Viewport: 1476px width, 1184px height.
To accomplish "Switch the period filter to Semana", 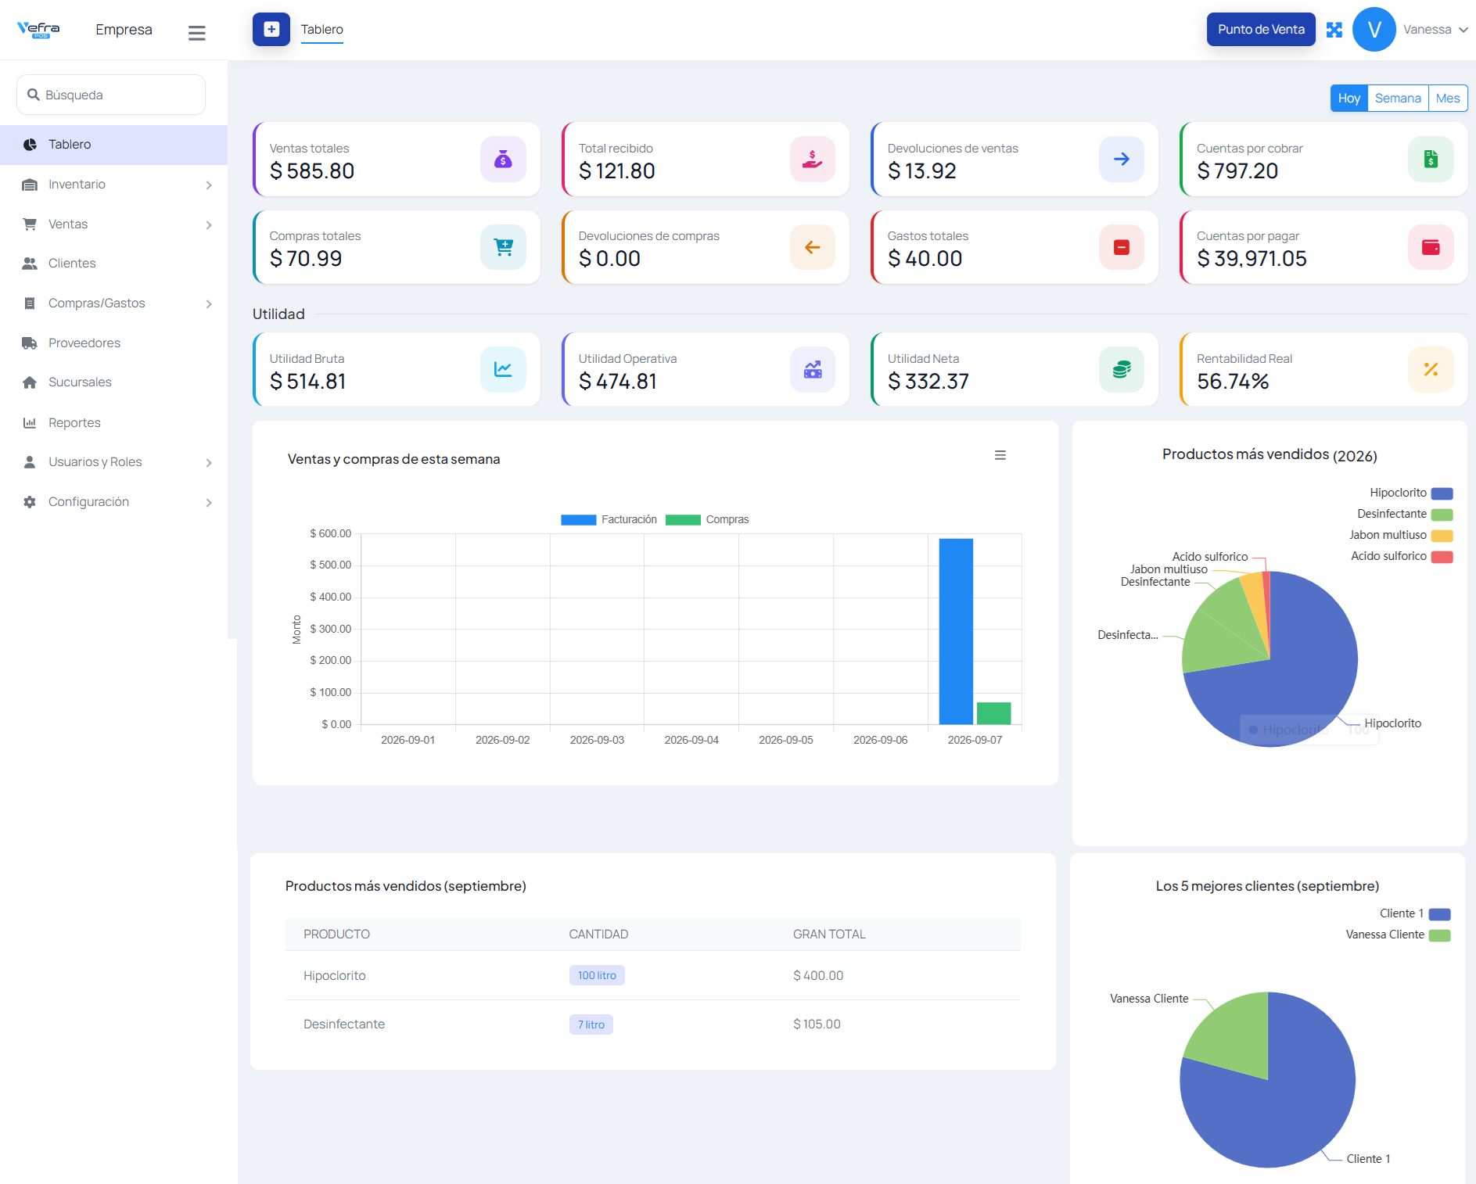I will 1398,99.
